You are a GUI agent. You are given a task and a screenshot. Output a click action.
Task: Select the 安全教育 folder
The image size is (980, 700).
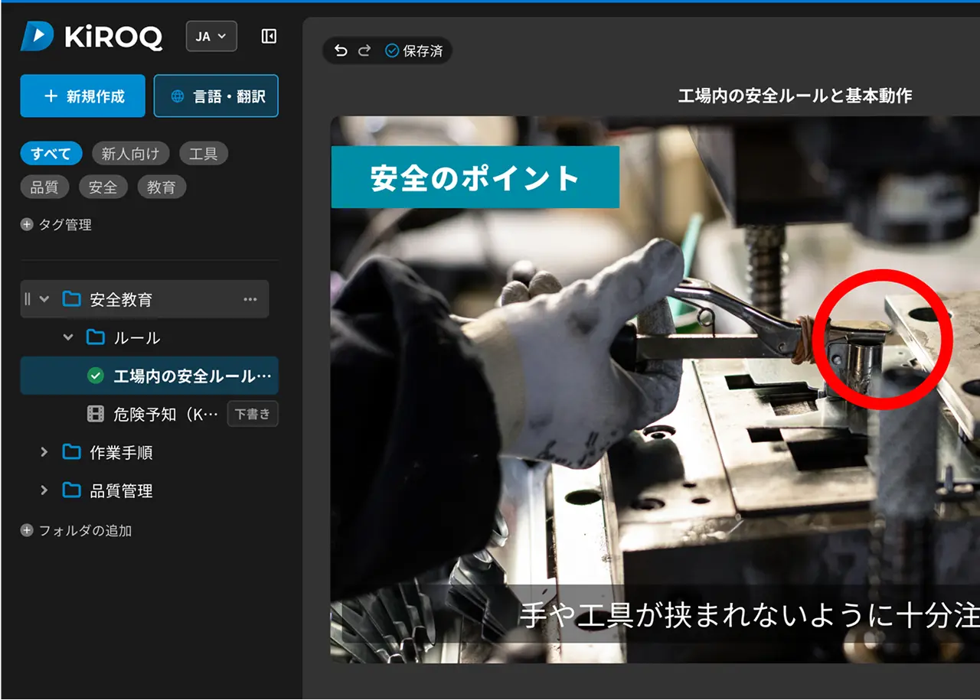[x=145, y=299]
